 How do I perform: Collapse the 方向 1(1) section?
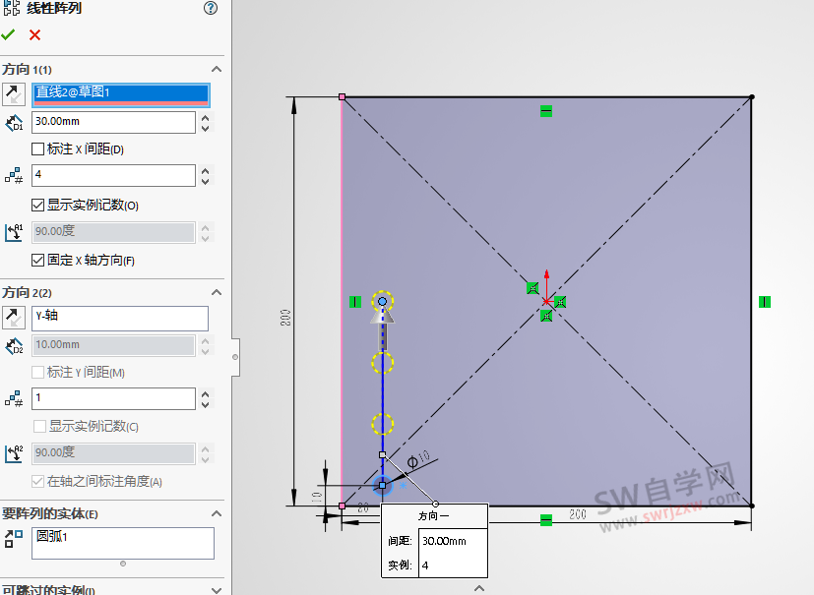tap(217, 69)
